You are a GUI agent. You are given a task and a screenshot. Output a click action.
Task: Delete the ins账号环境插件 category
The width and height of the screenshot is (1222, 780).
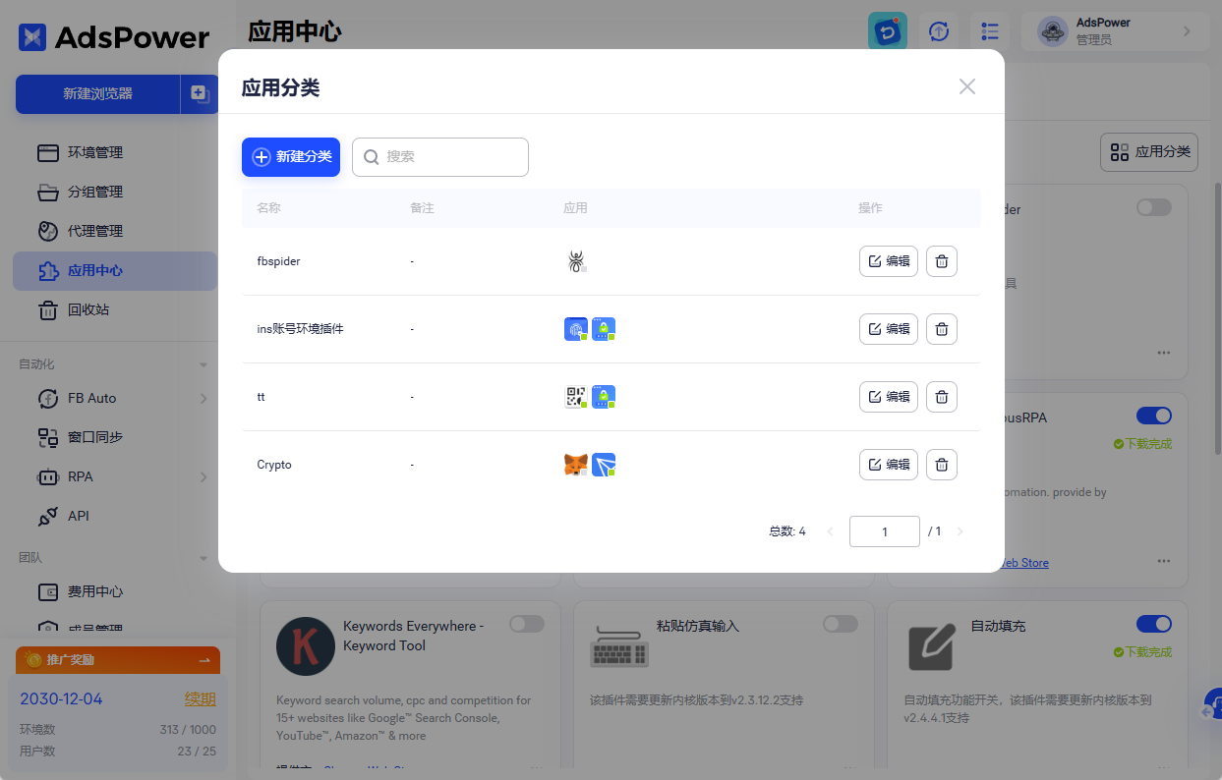942,329
